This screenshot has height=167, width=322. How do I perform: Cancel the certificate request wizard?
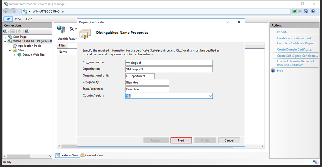click(x=229, y=140)
